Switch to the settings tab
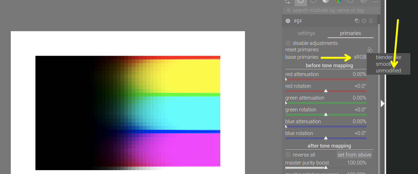Screen dimensions: 418x174 [306, 33]
